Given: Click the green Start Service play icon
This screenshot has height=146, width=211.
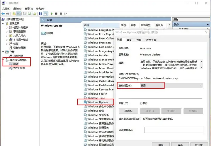Looking at the screenshot, I should pyautogui.click(x=52, y=13).
